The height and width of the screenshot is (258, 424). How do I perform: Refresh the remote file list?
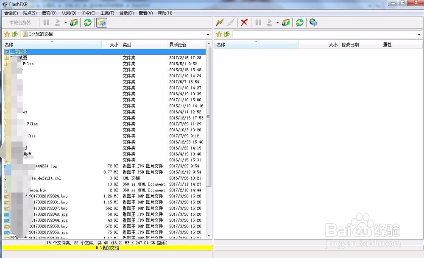(300, 22)
